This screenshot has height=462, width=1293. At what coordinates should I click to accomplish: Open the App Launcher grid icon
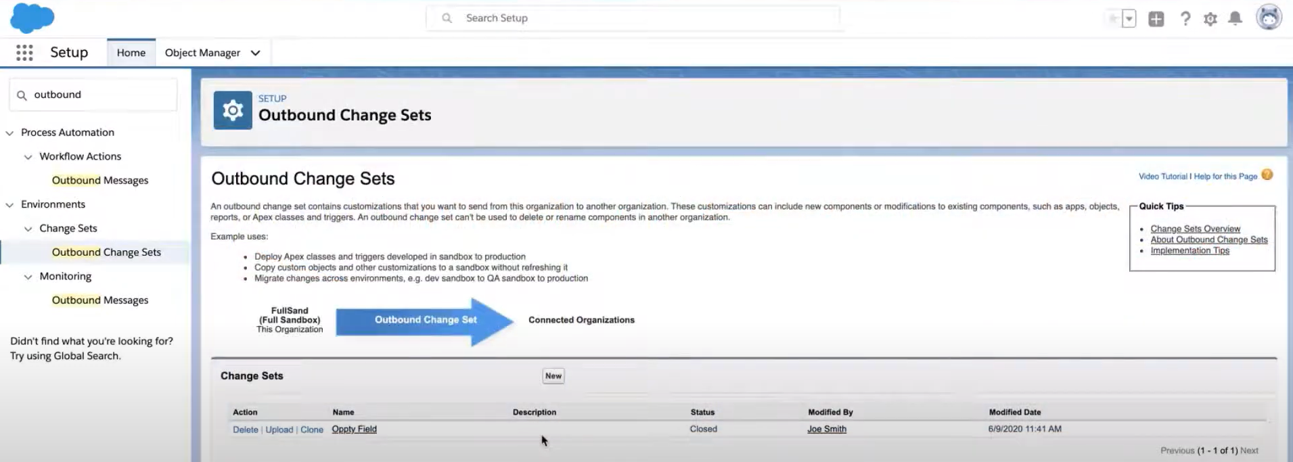pyautogui.click(x=24, y=53)
